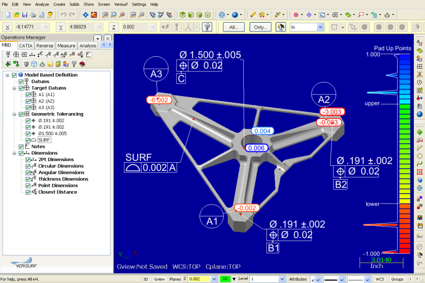The height and width of the screenshot is (283, 425).
Task: Click the green color swatch showing 10
Action: tap(225, 279)
